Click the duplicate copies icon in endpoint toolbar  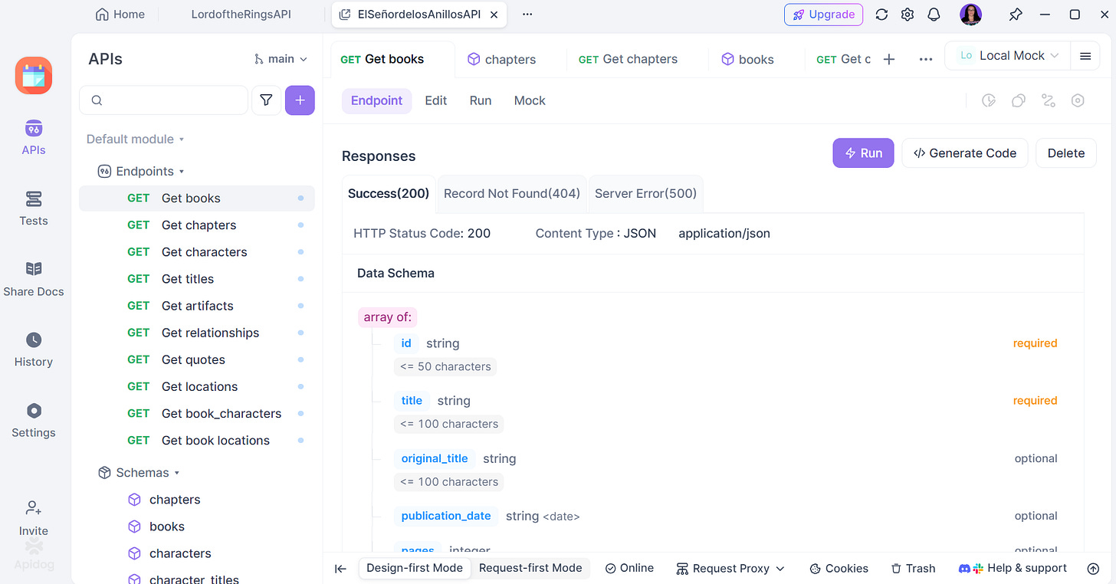[1019, 100]
